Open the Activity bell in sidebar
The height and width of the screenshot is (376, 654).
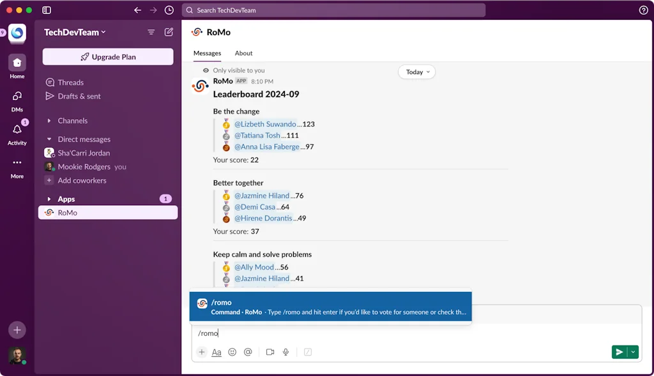tap(17, 129)
